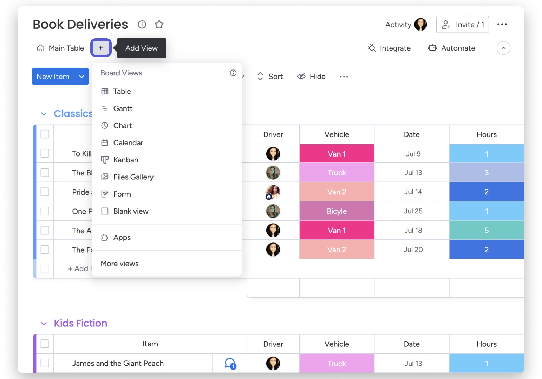
Task: Click the pink Van 1 cell for Jul 9
Action: pos(337,154)
